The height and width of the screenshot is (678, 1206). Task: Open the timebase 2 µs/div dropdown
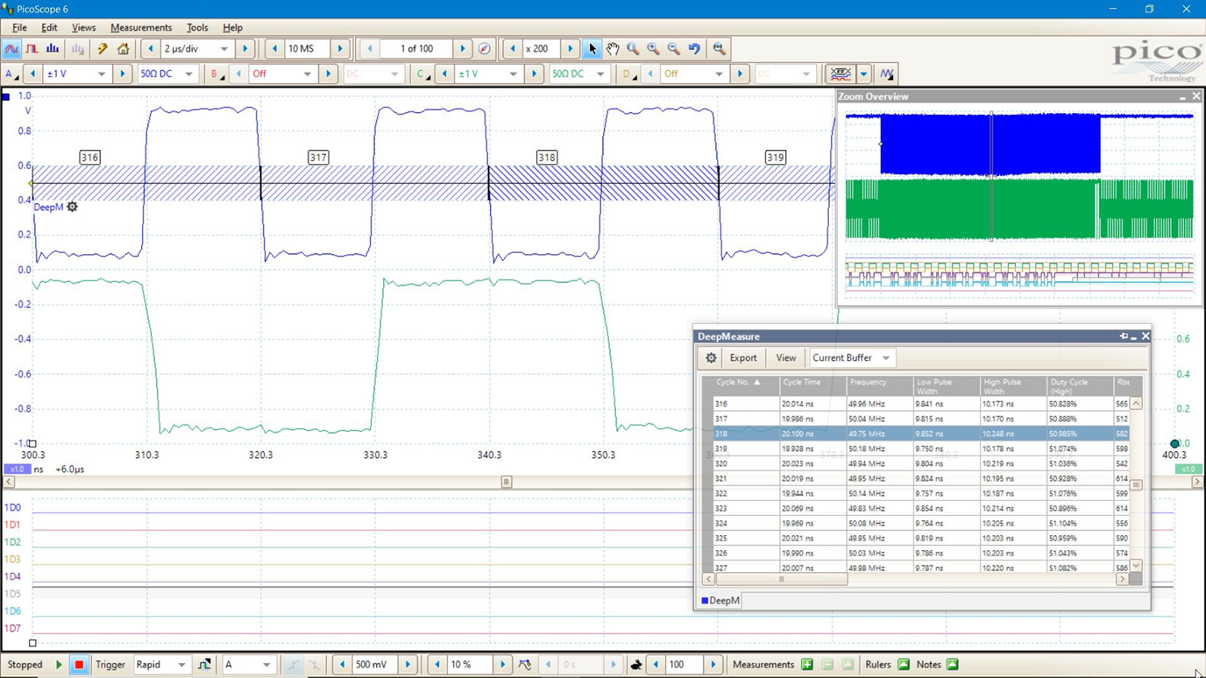223,49
